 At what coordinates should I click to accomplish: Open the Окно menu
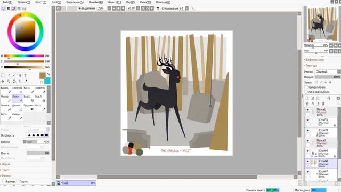coord(145,2)
